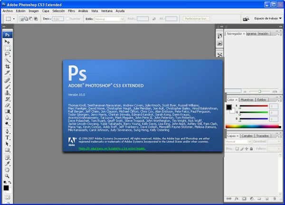Open the Opacidad flyout in Capas
The width and height of the screenshot is (285, 205).
tap(279, 141)
